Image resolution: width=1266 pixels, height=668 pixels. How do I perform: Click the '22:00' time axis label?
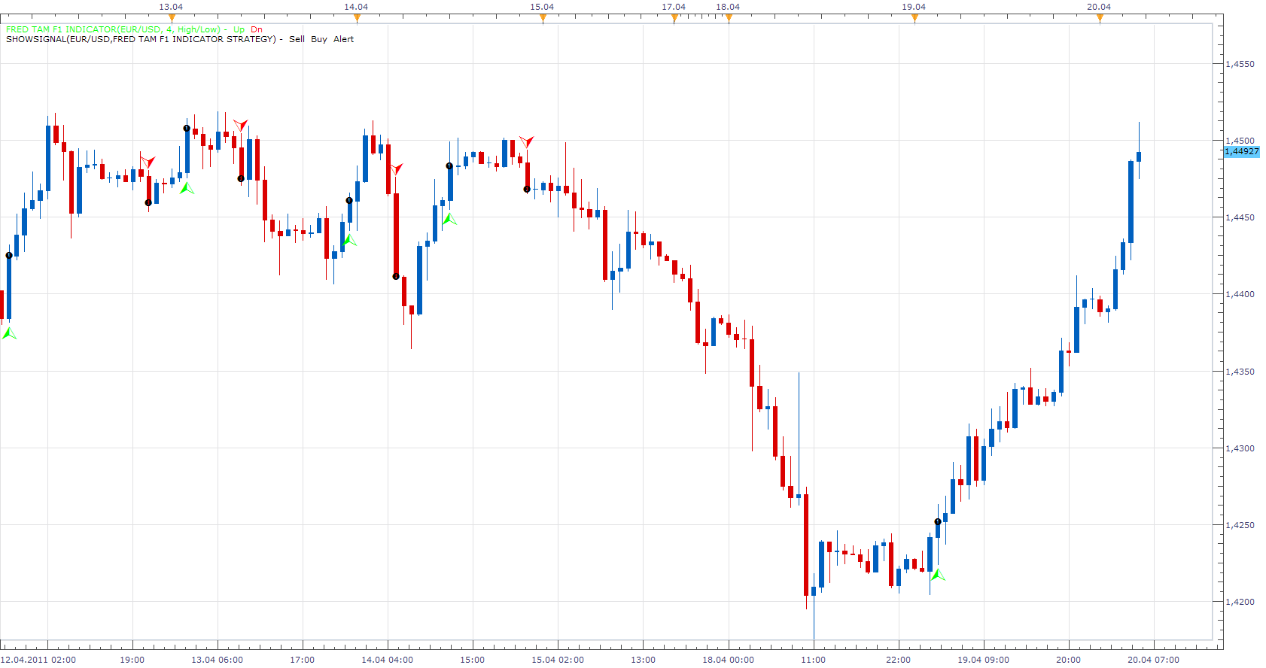[x=898, y=660]
